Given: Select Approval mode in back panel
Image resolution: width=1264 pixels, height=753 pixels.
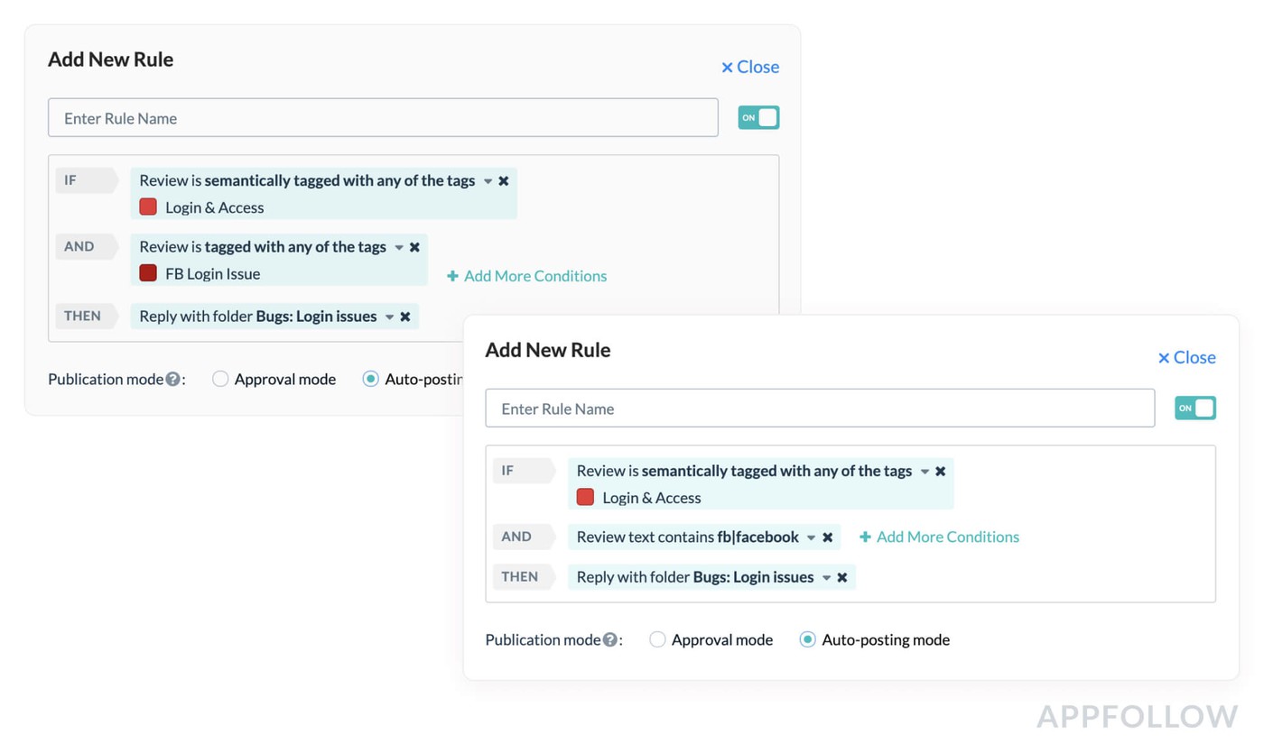Looking at the screenshot, I should click(x=220, y=380).
